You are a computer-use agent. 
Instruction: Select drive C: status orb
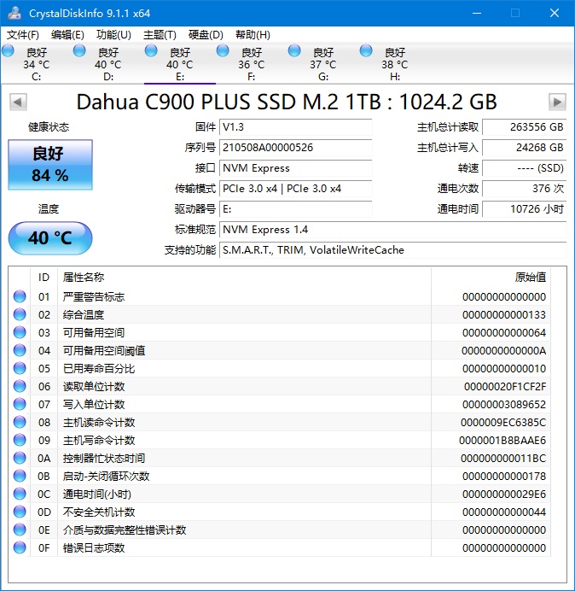(x=9, y=51)
